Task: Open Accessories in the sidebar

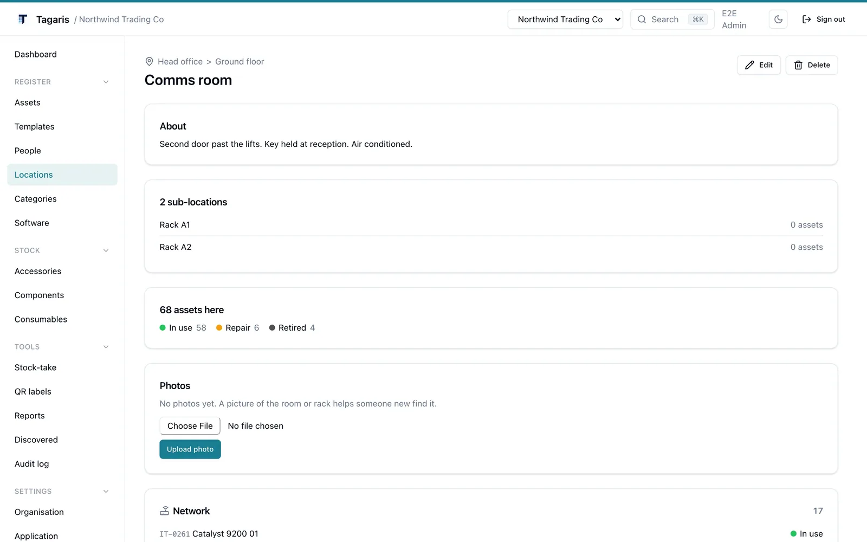Action: [62, 271]
